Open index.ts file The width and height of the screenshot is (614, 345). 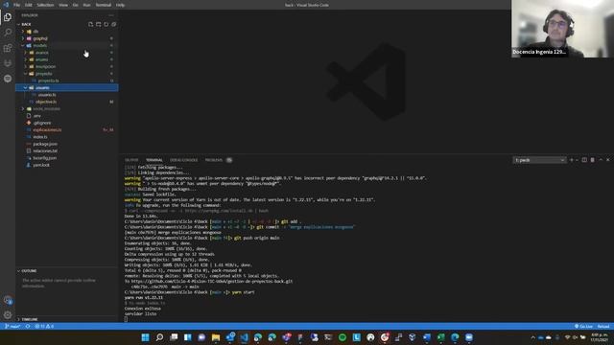pyautogui.click(x=66, y=137)
